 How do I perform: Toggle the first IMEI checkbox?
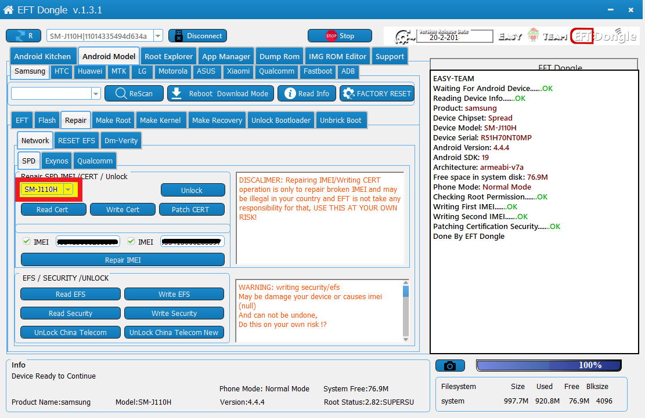(26, 242)
